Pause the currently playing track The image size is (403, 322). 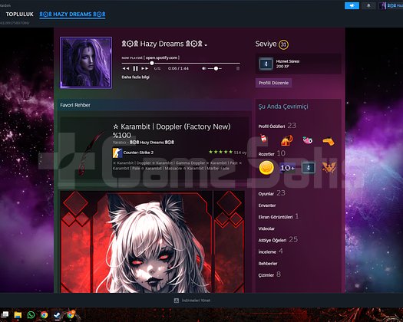point(135,68)
